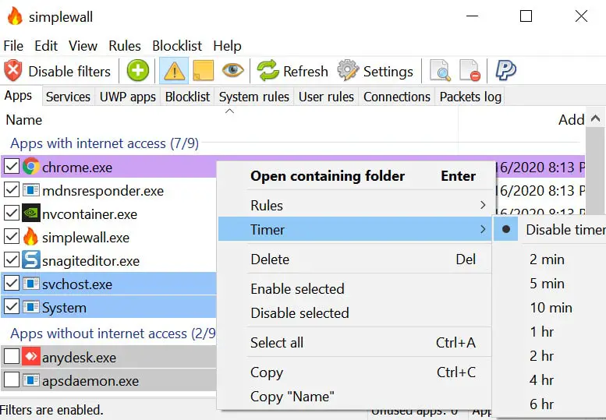This screenshot has height=420, width=606.
Task: Switch to the User rules tab
Action: pyautogui.click(x=326, y=97)
